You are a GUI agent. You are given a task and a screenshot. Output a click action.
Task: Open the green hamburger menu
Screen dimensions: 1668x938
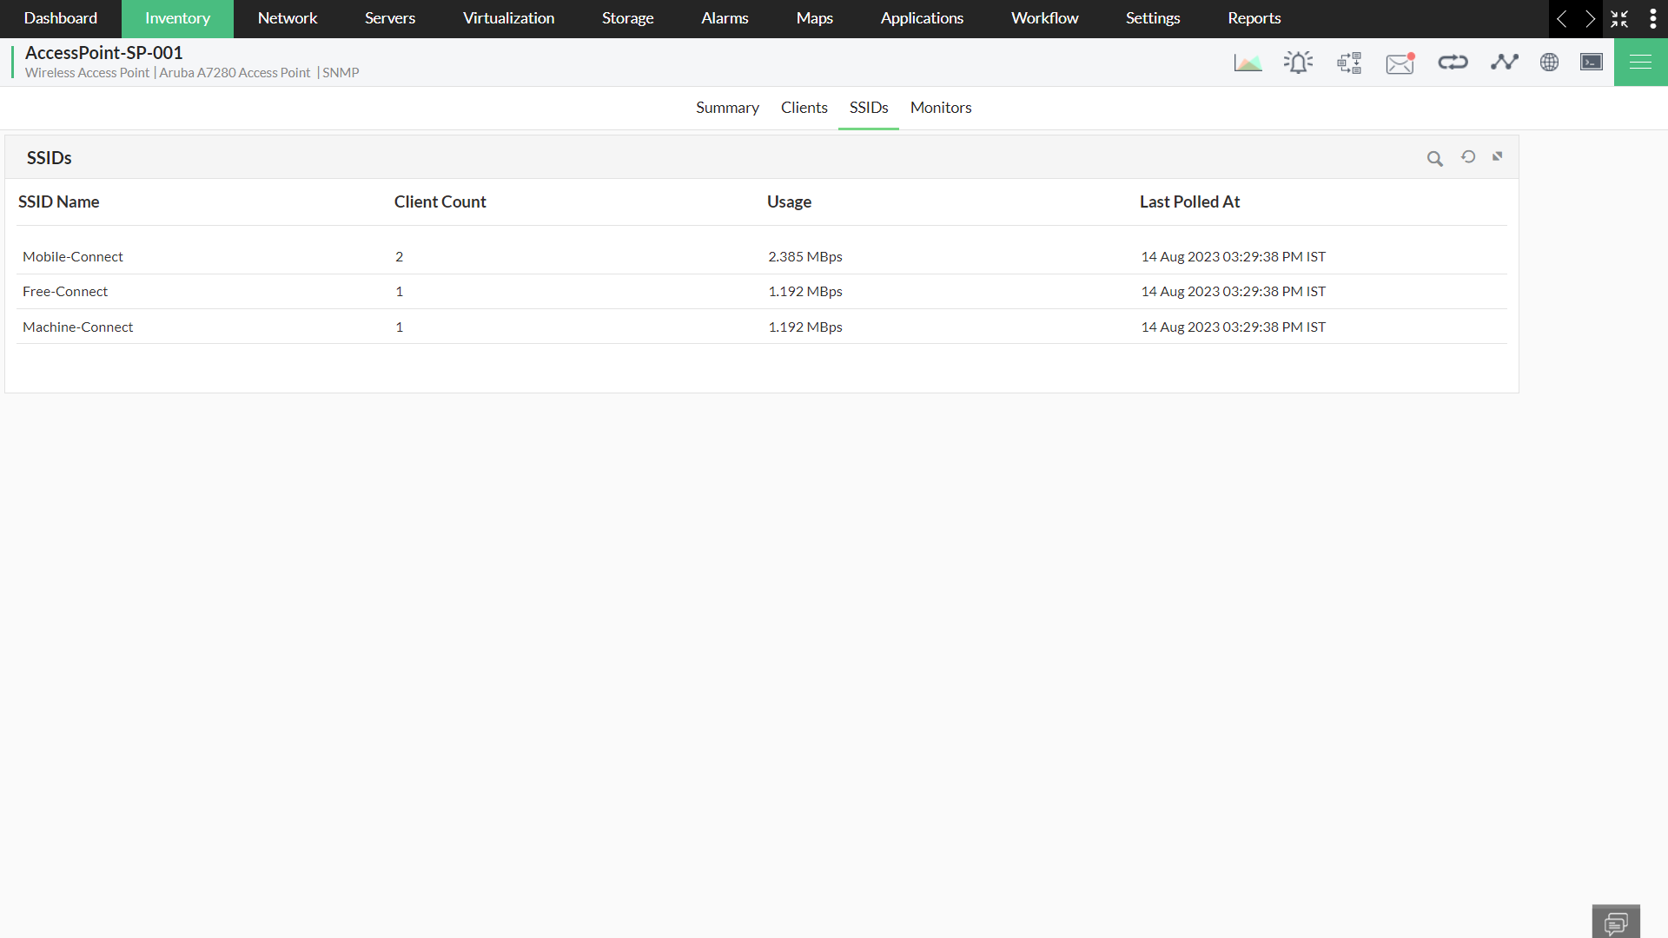pos(1640,63)
